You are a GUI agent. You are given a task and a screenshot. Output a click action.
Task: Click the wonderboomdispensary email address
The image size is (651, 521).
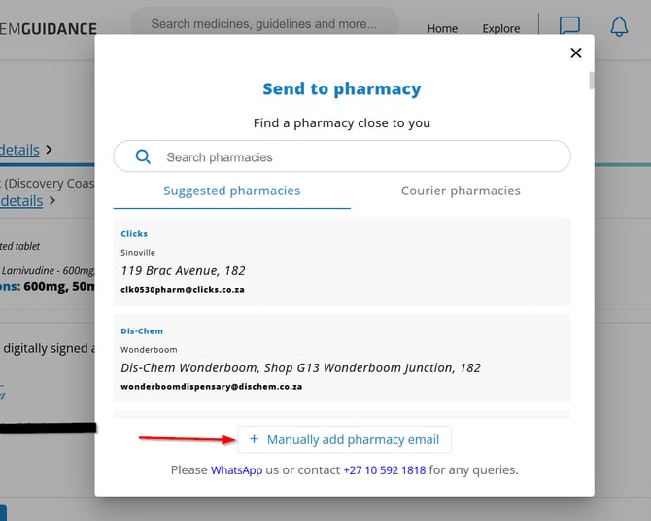(211, 387)
